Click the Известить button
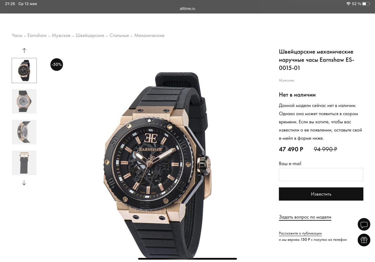 point(321,194)
